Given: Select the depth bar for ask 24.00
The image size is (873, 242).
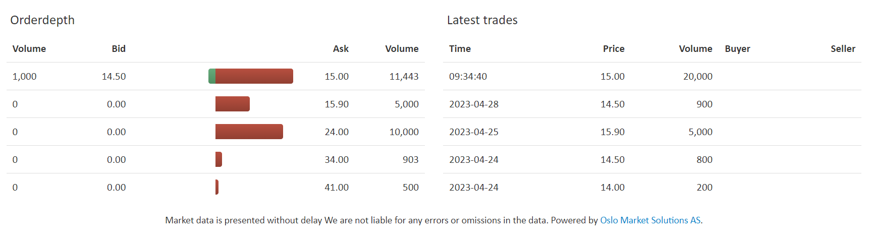Looking at the screenshot, I should [249, 132].
